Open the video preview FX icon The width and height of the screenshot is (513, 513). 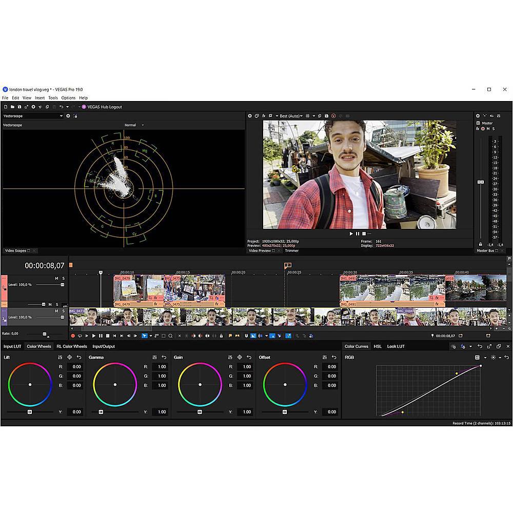pyautogui.click(x=264, y=116)
